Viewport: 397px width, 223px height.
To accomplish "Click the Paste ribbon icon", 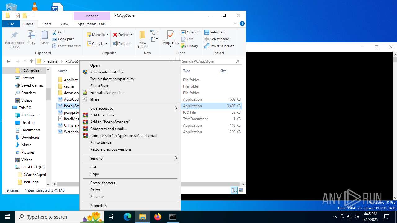I will 44,35.
